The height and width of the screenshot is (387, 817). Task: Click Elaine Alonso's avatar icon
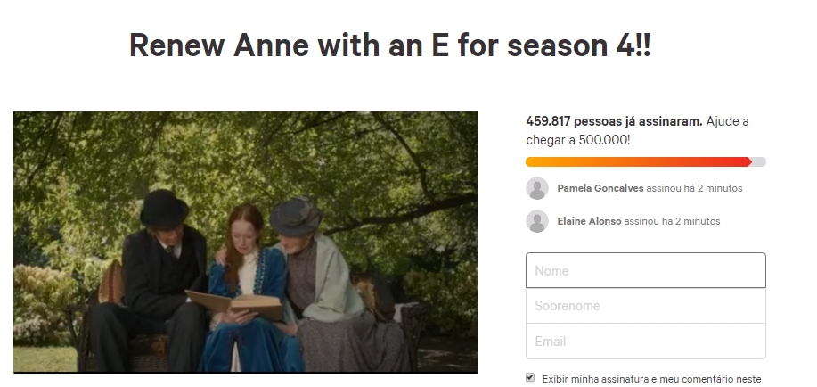tap(537, 221)
